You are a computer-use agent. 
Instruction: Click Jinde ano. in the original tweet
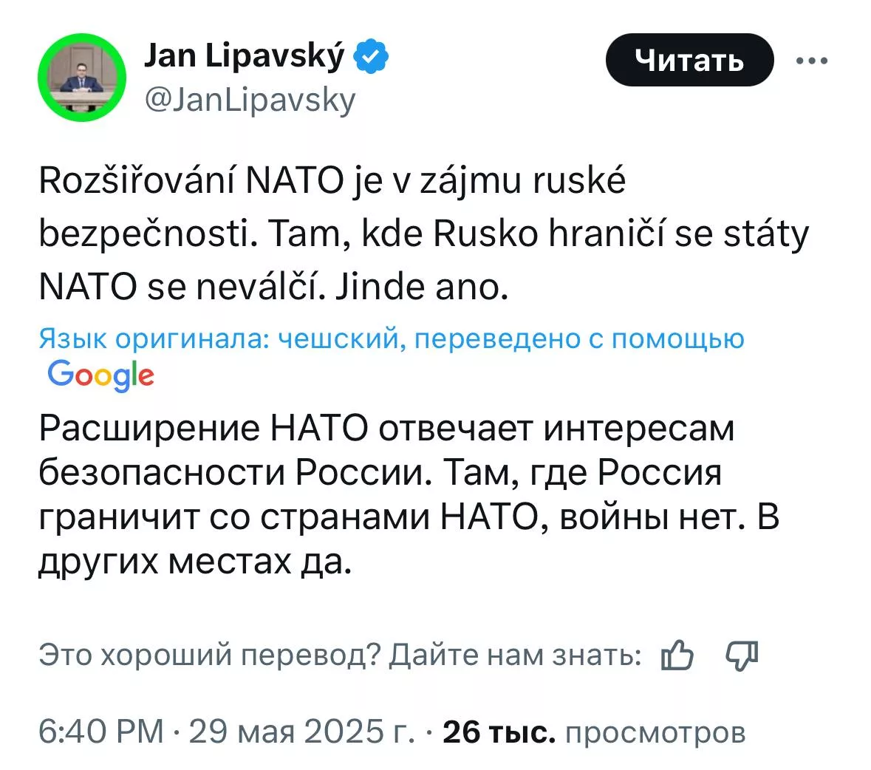422,287
